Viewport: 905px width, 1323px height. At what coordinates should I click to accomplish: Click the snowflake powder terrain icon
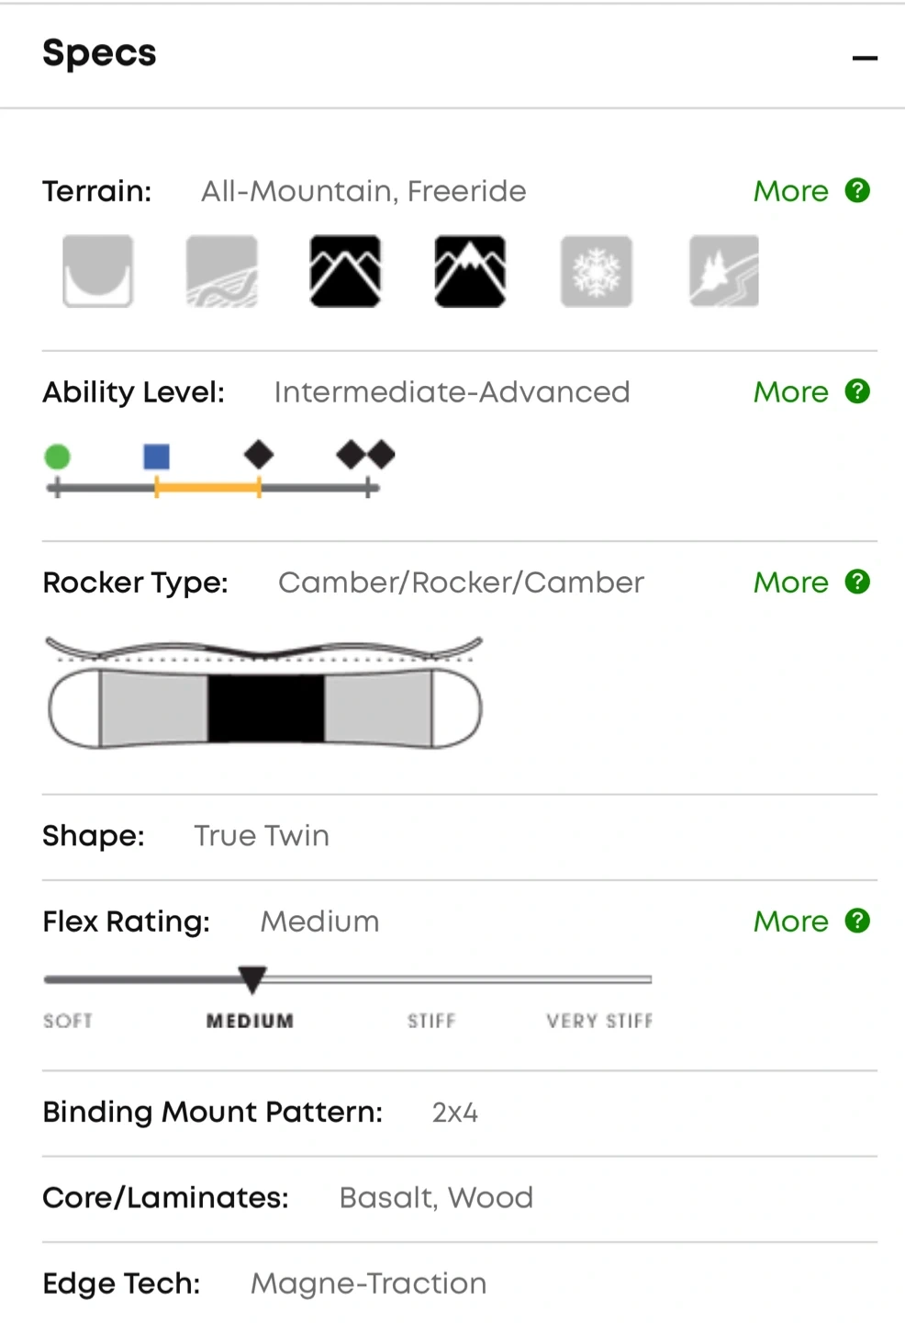pyautogui.click(x=597, y=271)
